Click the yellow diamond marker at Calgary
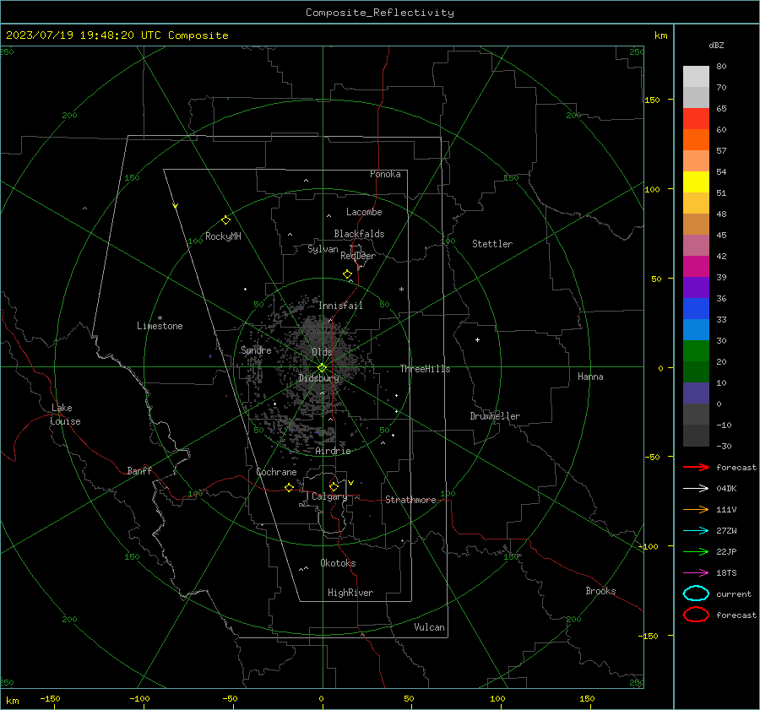The height and width of the screenshot is (710, 760). click(334, 486)
